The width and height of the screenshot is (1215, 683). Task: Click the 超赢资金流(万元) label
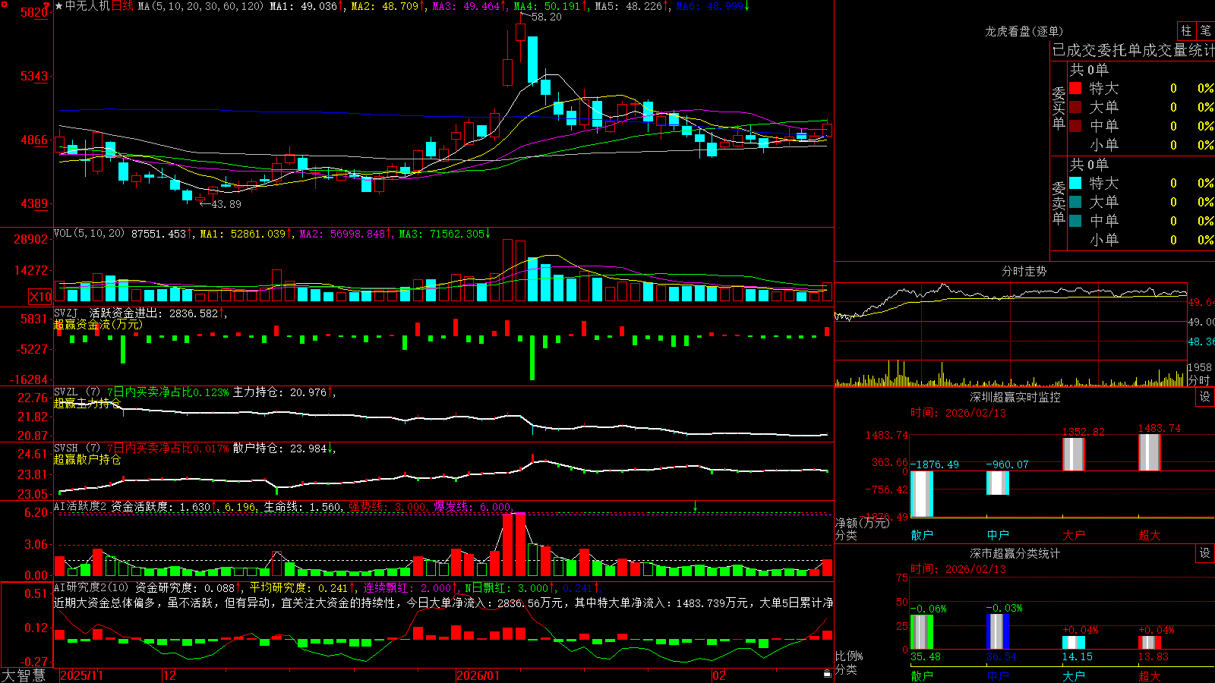pyautogui.click(x=98, y=325)
